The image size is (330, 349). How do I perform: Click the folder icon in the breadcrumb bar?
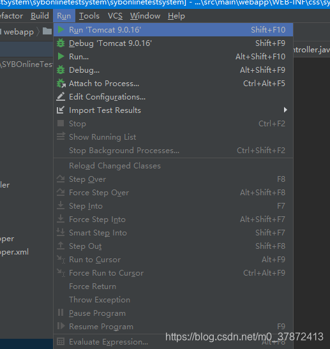pos(47,31)
